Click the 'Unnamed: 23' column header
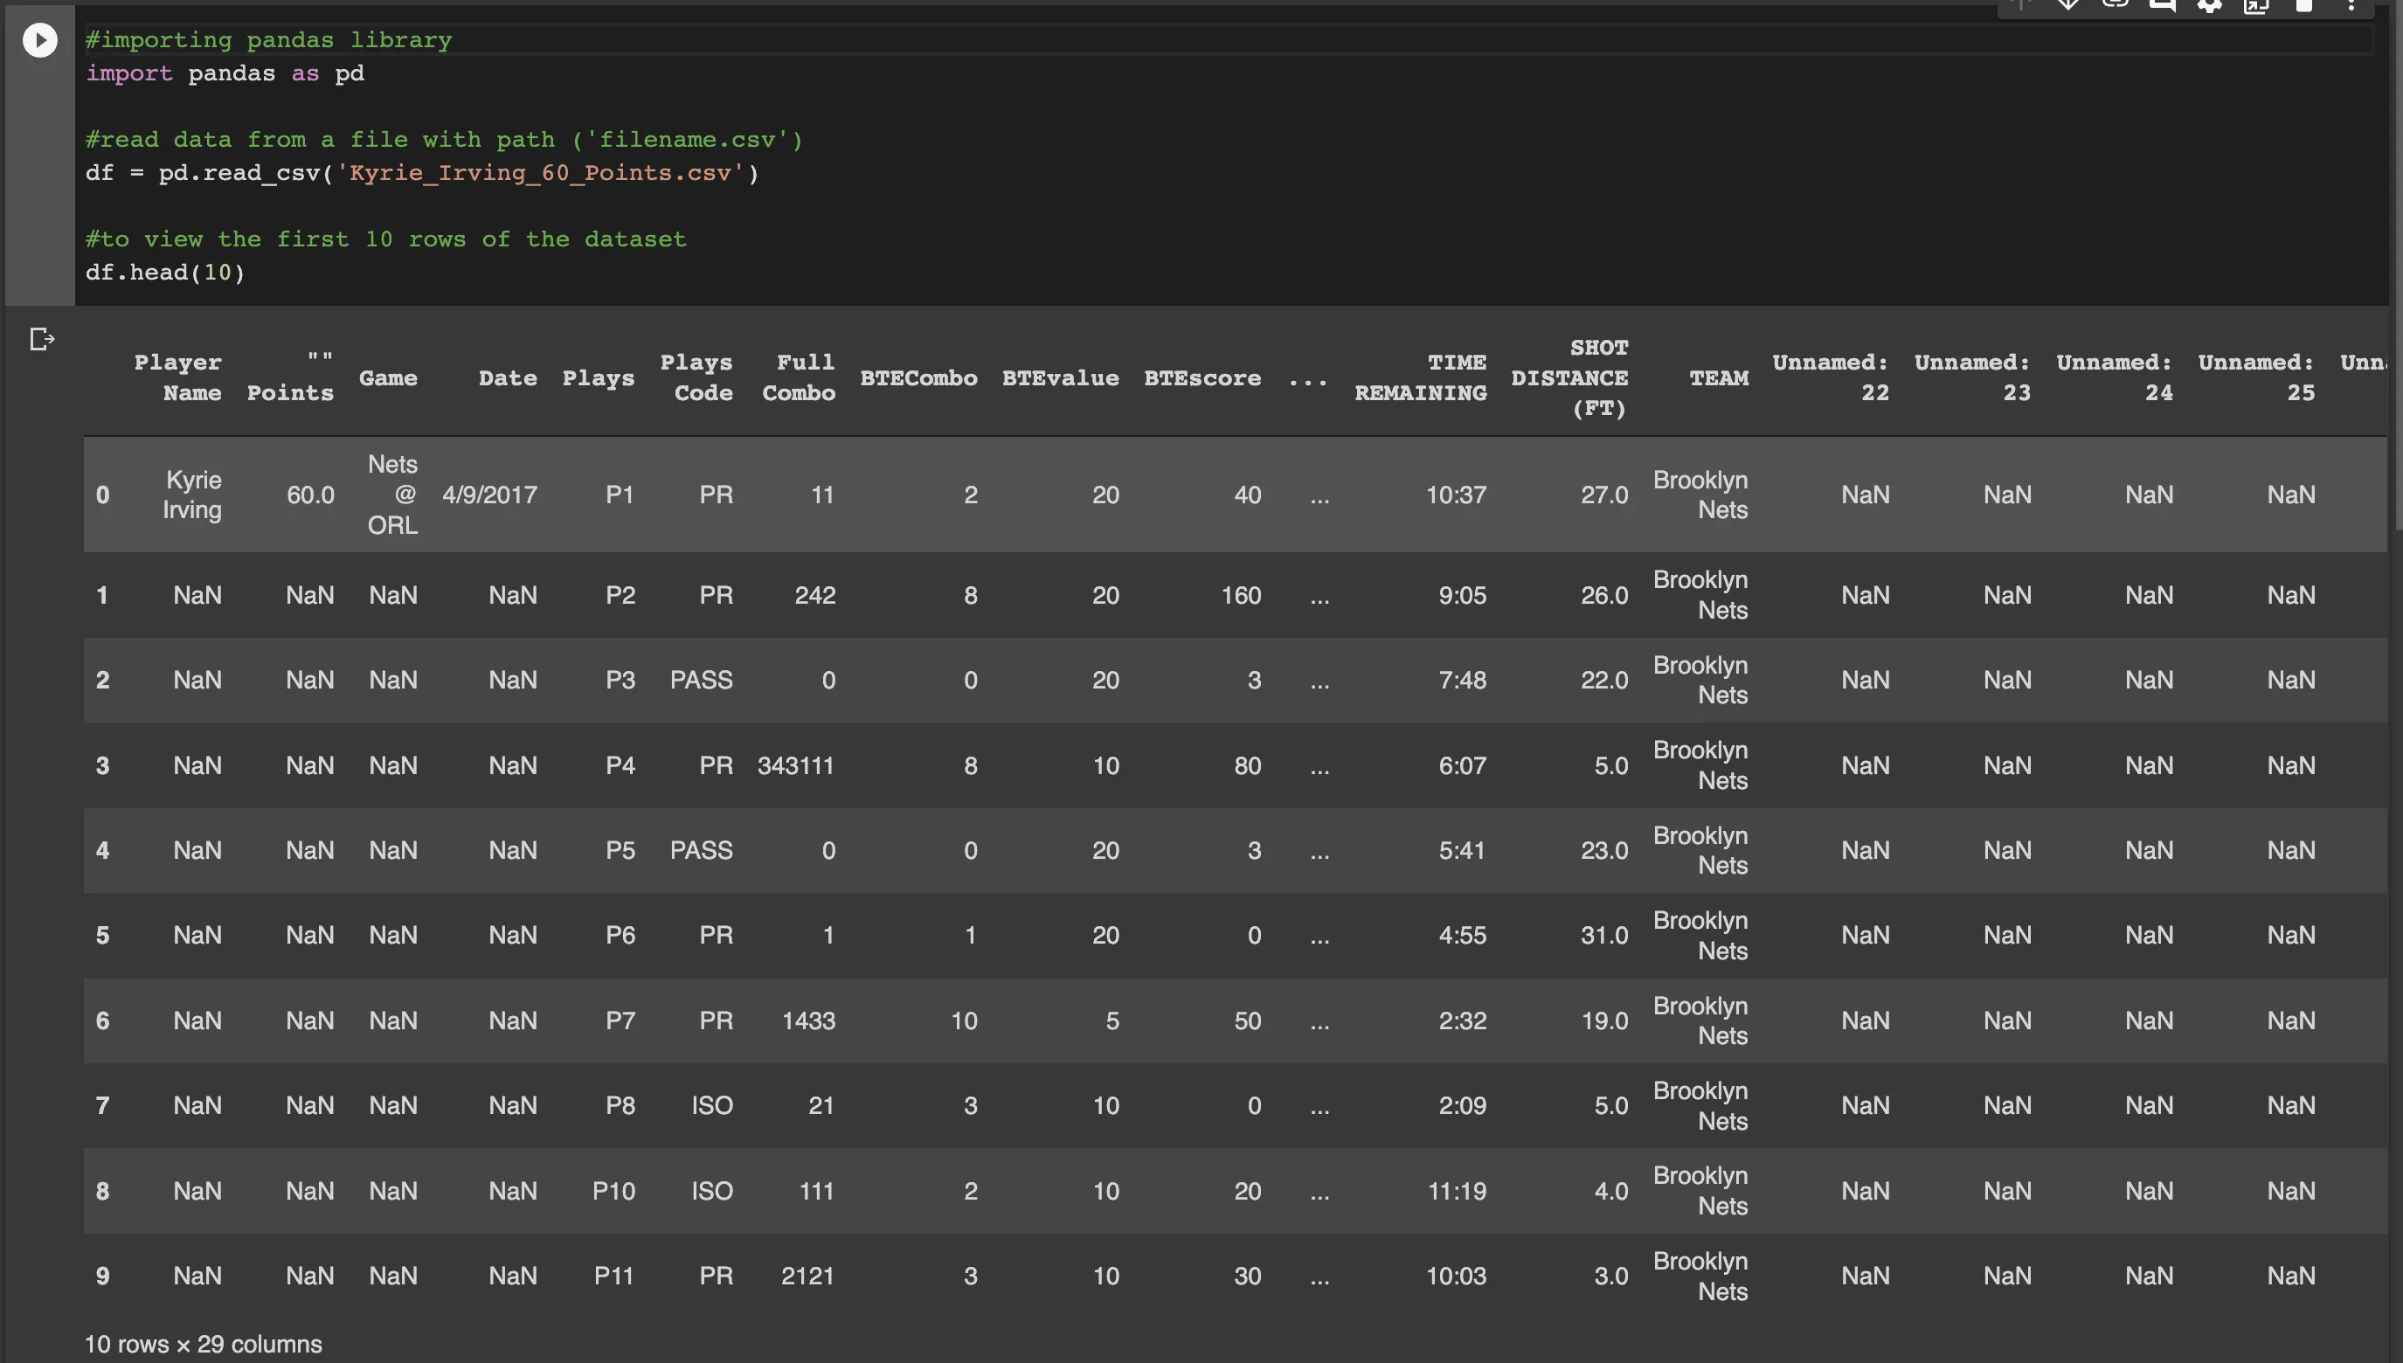2403x1363 pixels. pos(1972,377)
